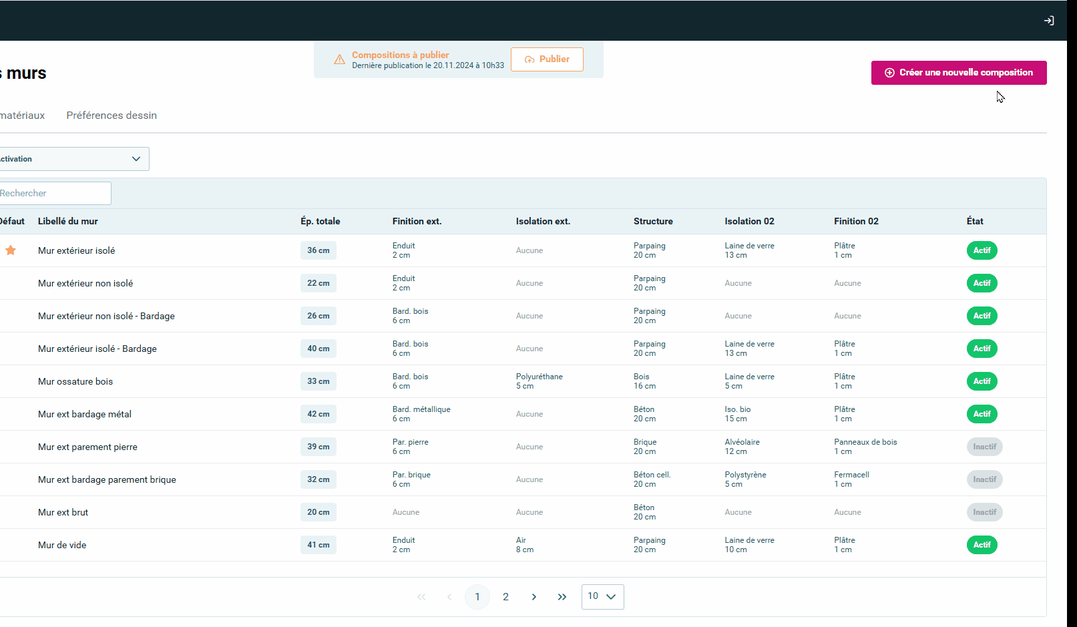Screen dimensions: 1077x627
Task: Toggle Actif status for Mur ossature bois
Action: (982, 381)
